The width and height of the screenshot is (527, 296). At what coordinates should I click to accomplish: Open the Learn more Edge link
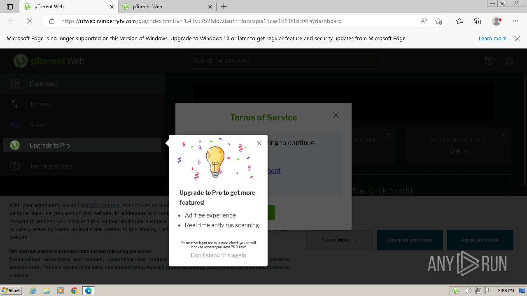(x=492, y=38)
